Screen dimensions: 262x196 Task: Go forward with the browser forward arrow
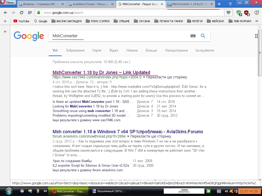[x=13, y=13]
